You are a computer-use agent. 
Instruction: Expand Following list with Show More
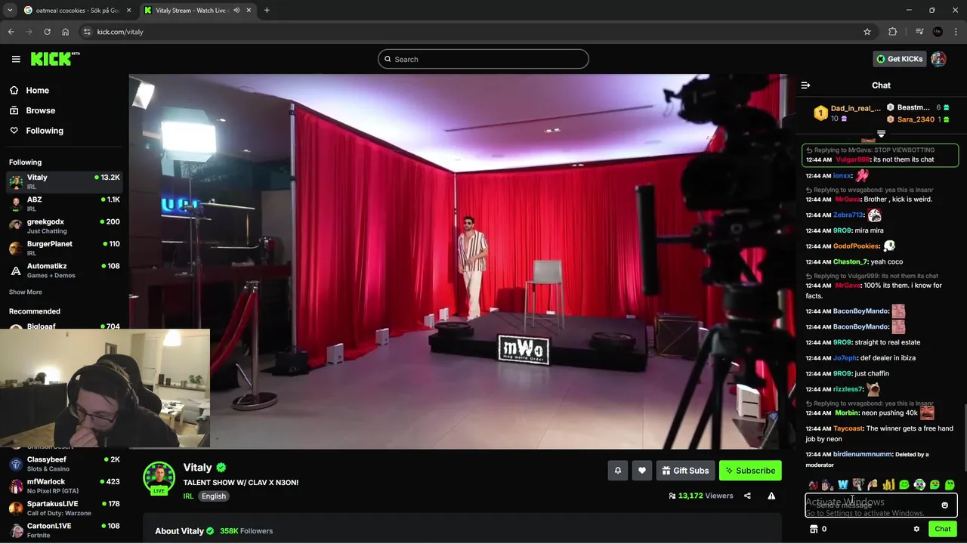pyautogui.click(x=25, y=292)
